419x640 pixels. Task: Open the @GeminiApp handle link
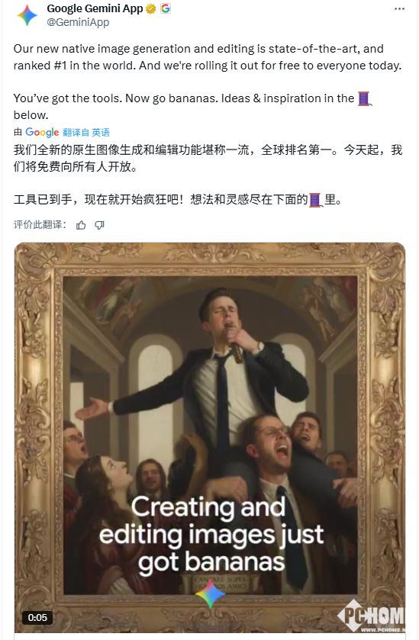78,22
